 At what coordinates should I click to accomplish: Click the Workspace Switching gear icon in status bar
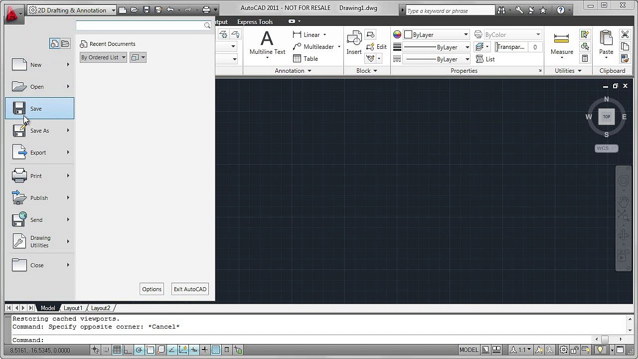564,350
